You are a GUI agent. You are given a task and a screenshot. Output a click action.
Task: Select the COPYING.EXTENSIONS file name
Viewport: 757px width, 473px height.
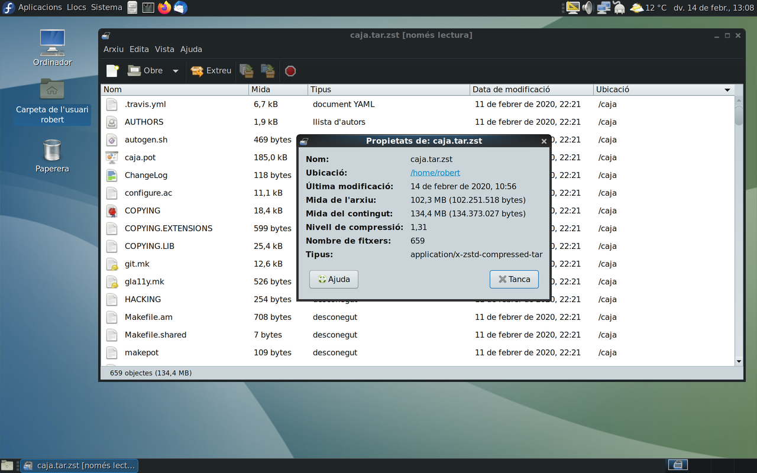pos(169,228)
